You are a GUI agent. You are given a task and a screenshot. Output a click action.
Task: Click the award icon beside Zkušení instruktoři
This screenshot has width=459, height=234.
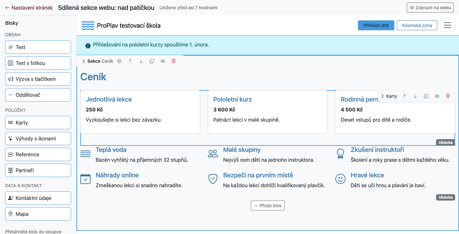340,153
